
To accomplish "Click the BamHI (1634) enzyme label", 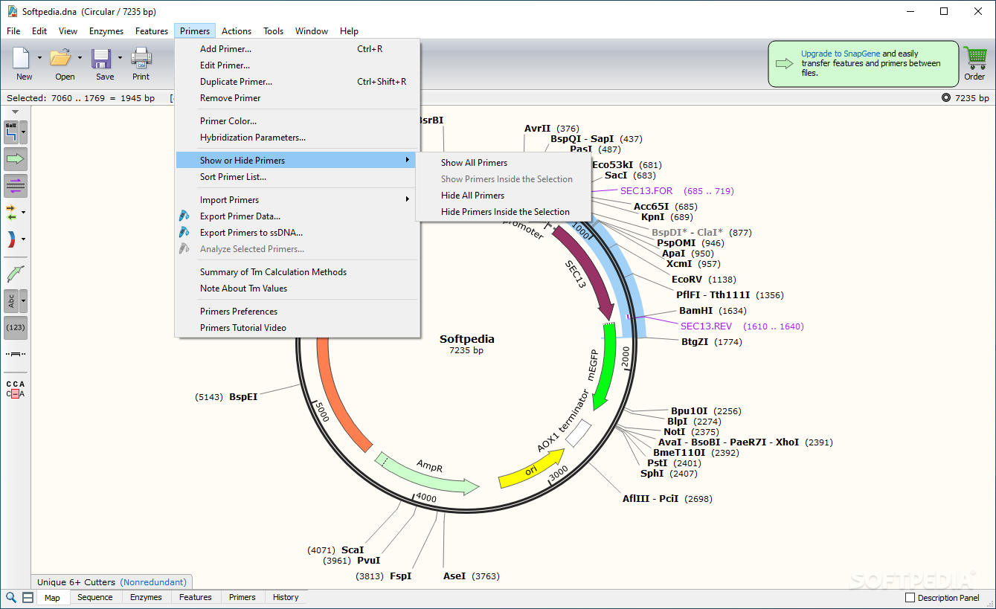I will click(x=713, y=311).
